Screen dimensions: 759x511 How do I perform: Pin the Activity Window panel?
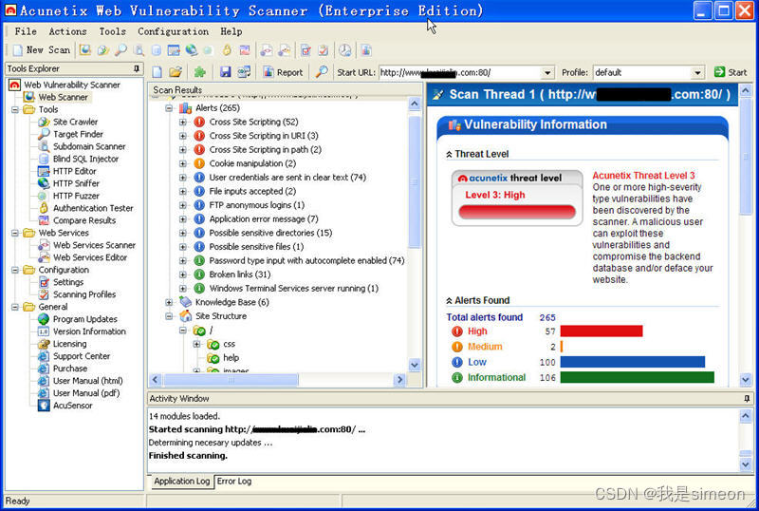tap(747, 399)
